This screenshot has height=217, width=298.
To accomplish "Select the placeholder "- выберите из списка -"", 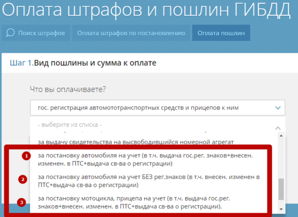I will (x=70, y=125).
